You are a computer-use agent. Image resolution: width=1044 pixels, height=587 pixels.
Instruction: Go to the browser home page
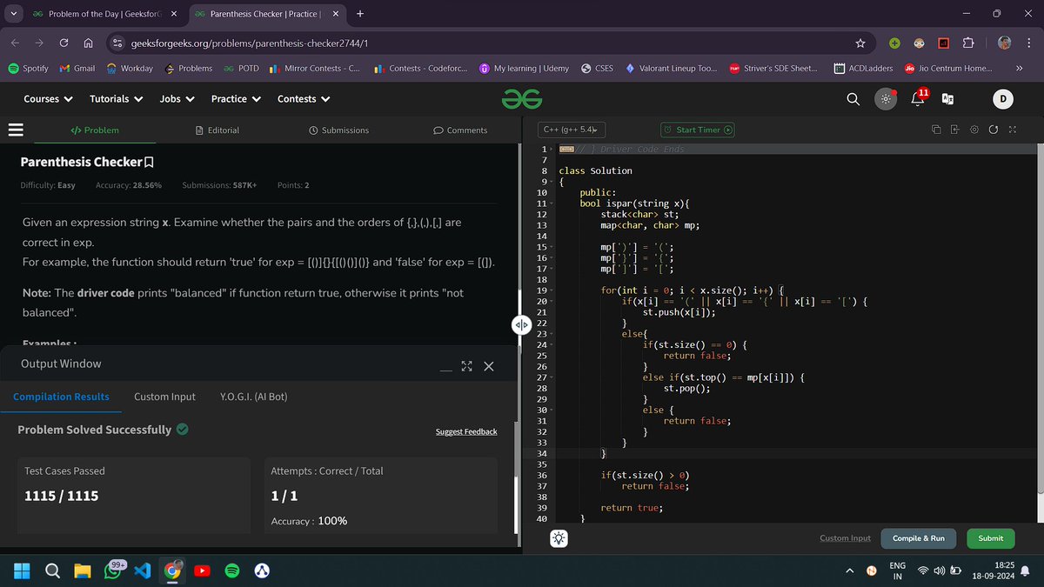point(88,43)
